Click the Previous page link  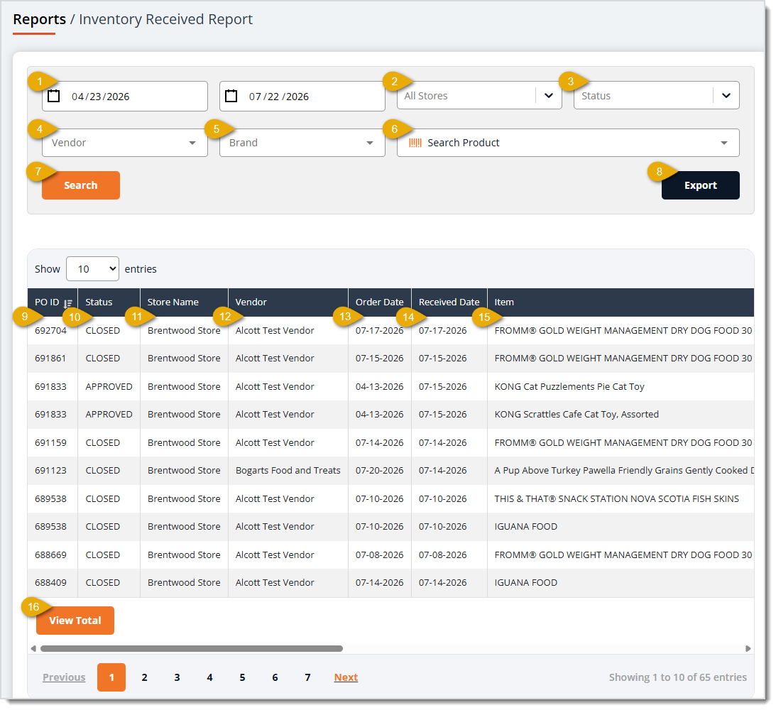(x=64, y=677)
